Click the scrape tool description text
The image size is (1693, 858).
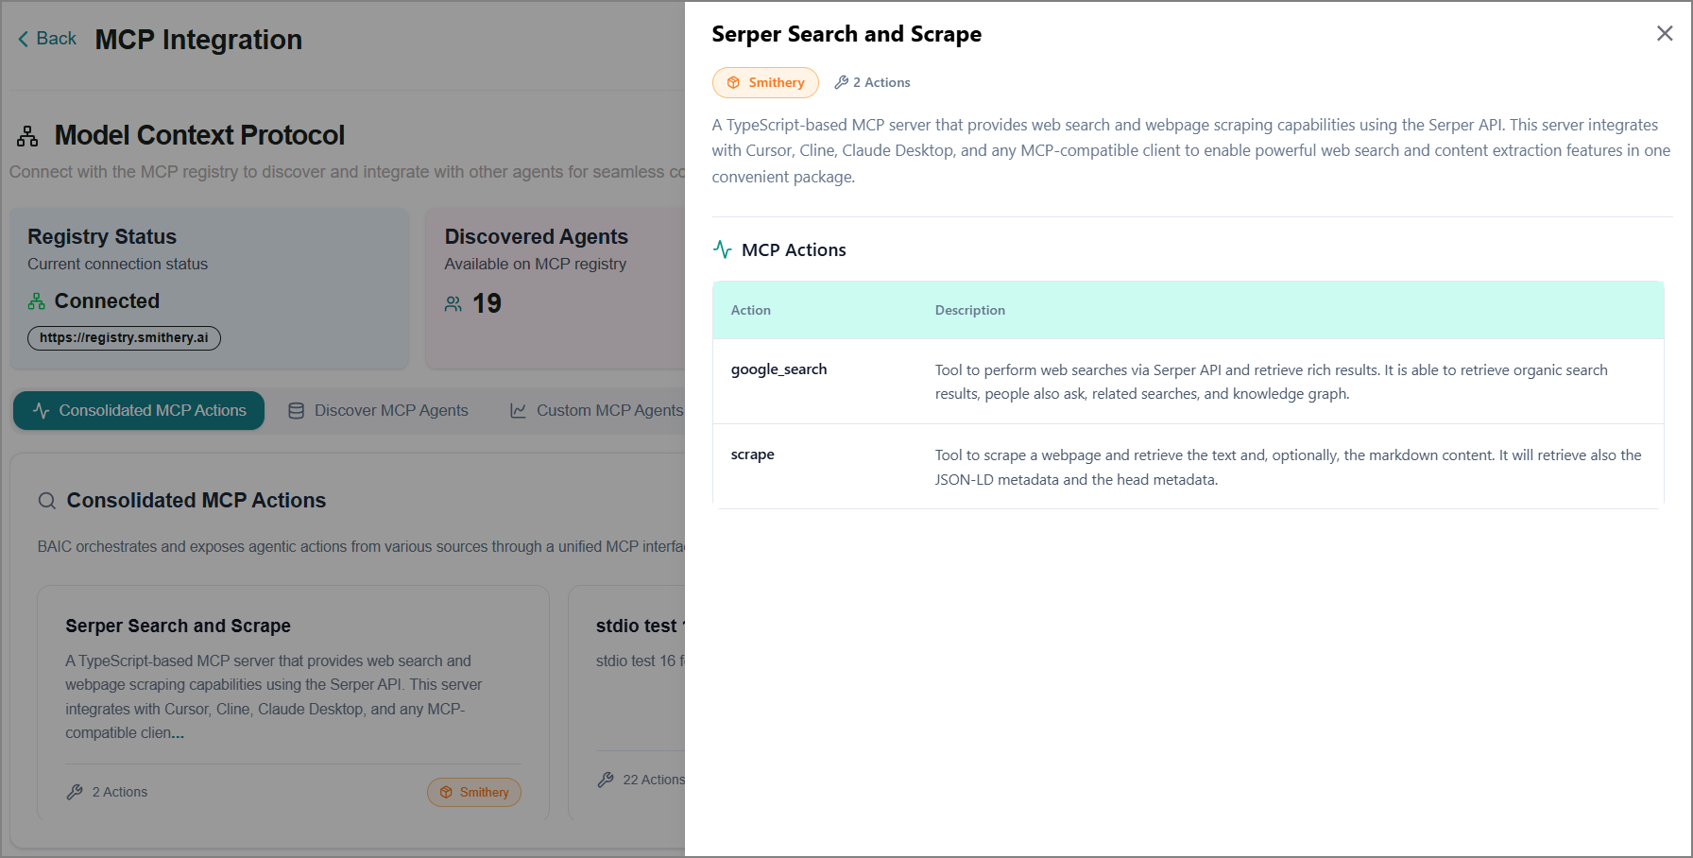(x=1289, y=467)
